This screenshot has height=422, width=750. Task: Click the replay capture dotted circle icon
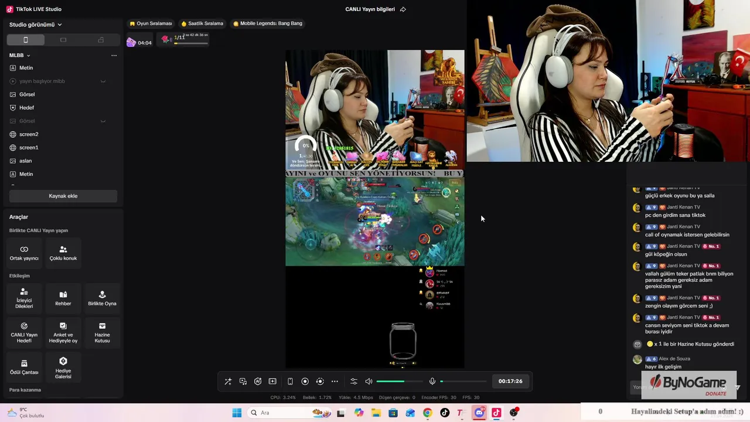320,381
